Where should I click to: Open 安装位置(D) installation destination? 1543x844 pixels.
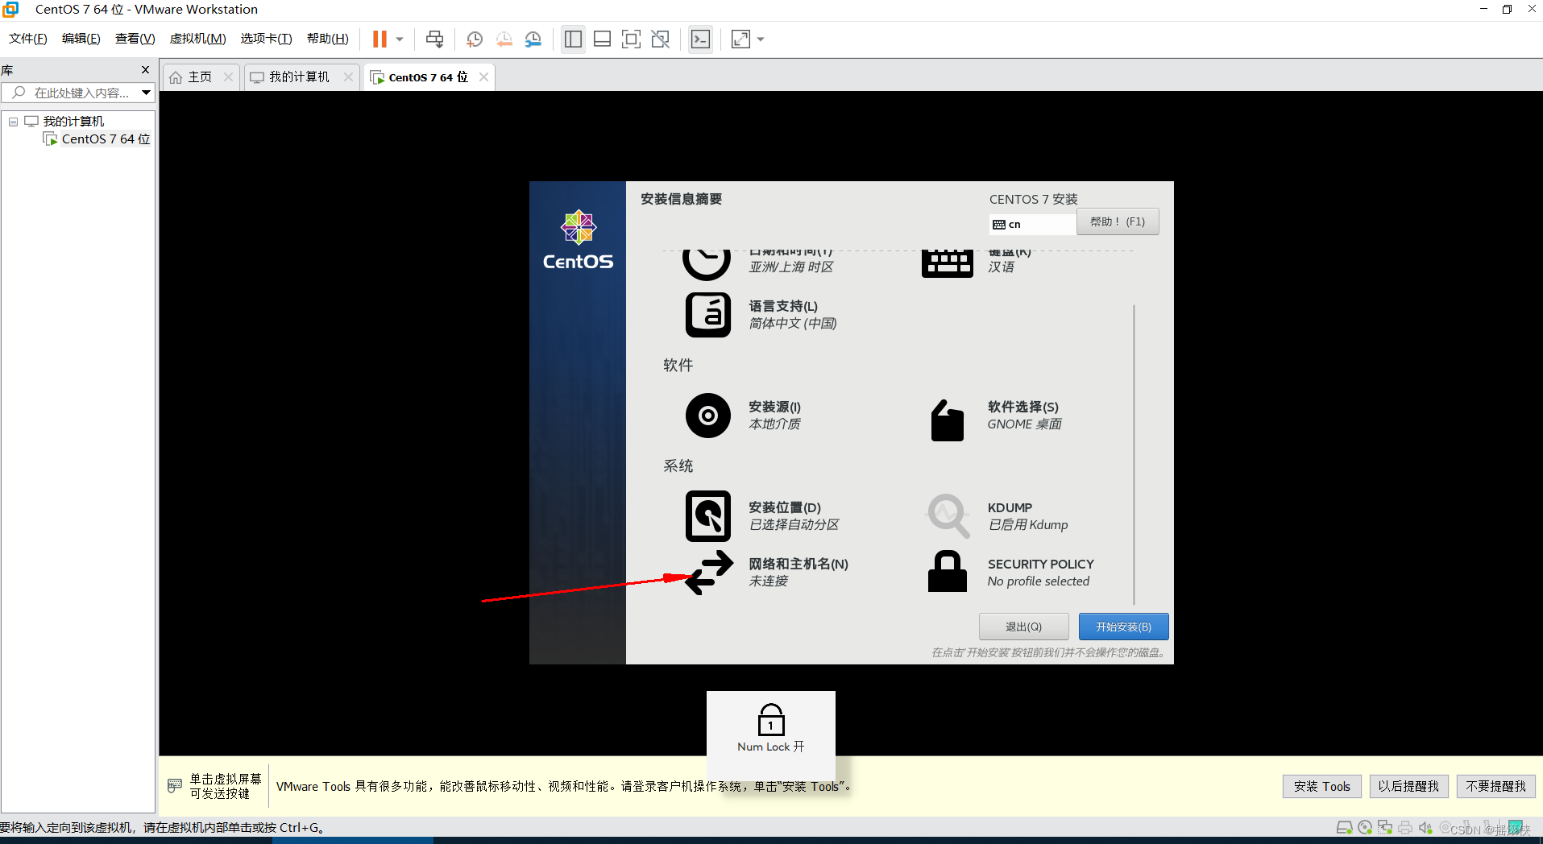761,516
